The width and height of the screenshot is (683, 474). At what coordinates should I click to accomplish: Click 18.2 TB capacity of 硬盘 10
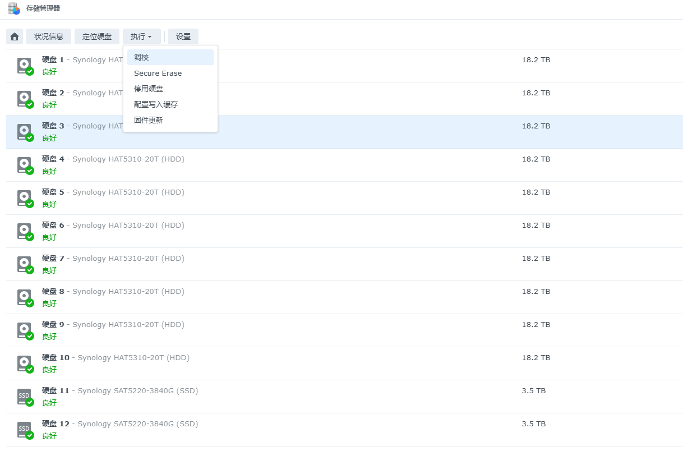[536, 358]
